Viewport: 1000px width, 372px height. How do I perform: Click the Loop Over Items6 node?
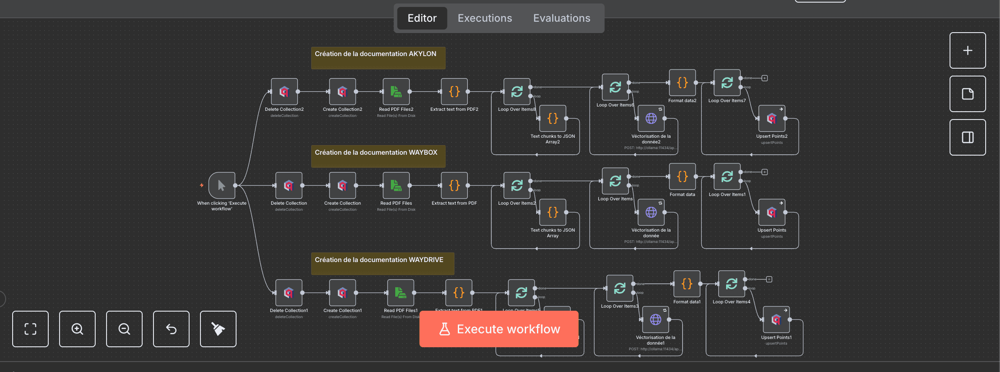coord(615,87)
